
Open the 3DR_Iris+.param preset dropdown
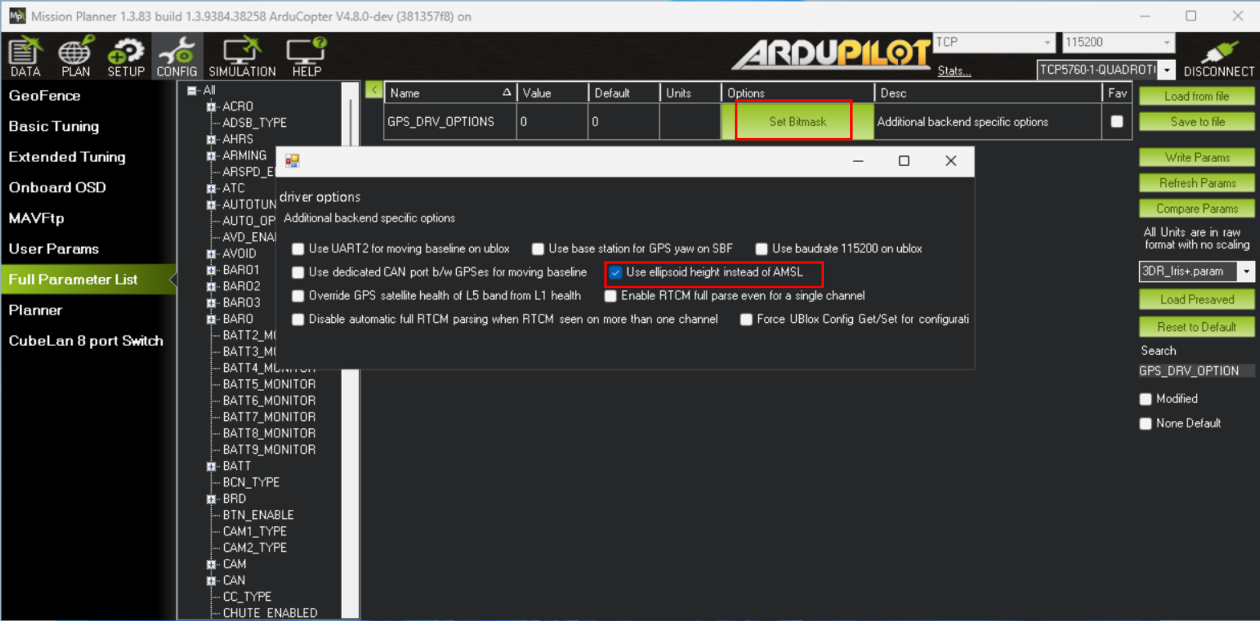[x=1247, y=271]
